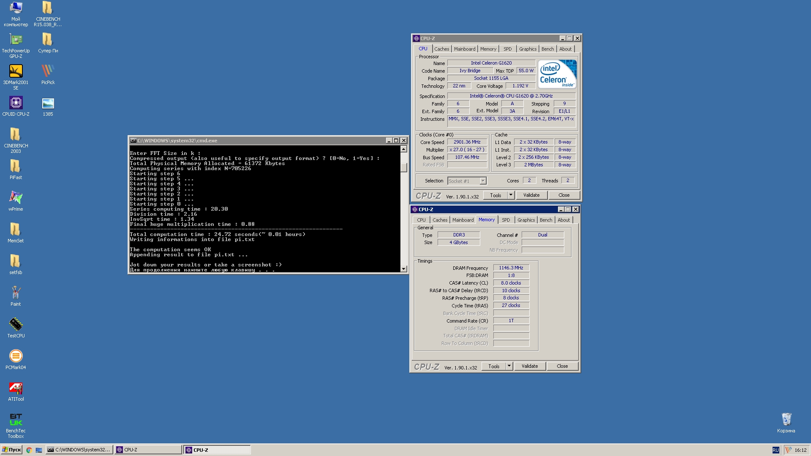Viewport: 811px width, 456px height.
Task: Click Chrome quick launch icon in taskbar
Action: (29, 450)
